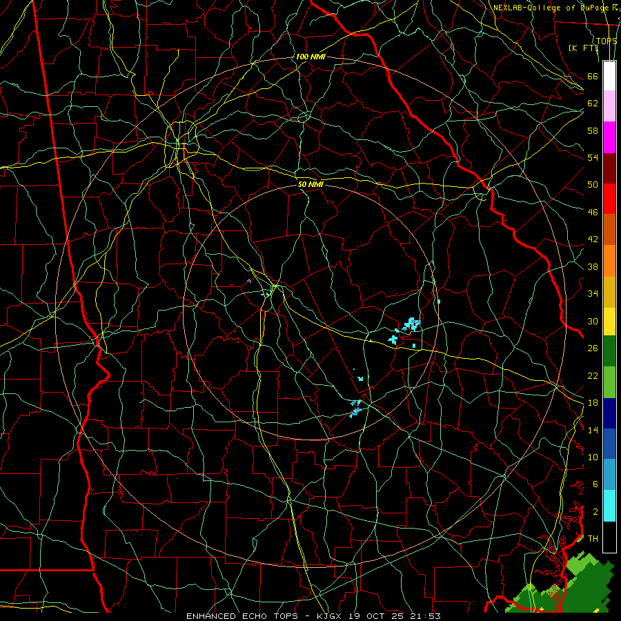Select the 18 value on the legend
The width and height of the screenshot is (621, 621).
click(593, 403)
